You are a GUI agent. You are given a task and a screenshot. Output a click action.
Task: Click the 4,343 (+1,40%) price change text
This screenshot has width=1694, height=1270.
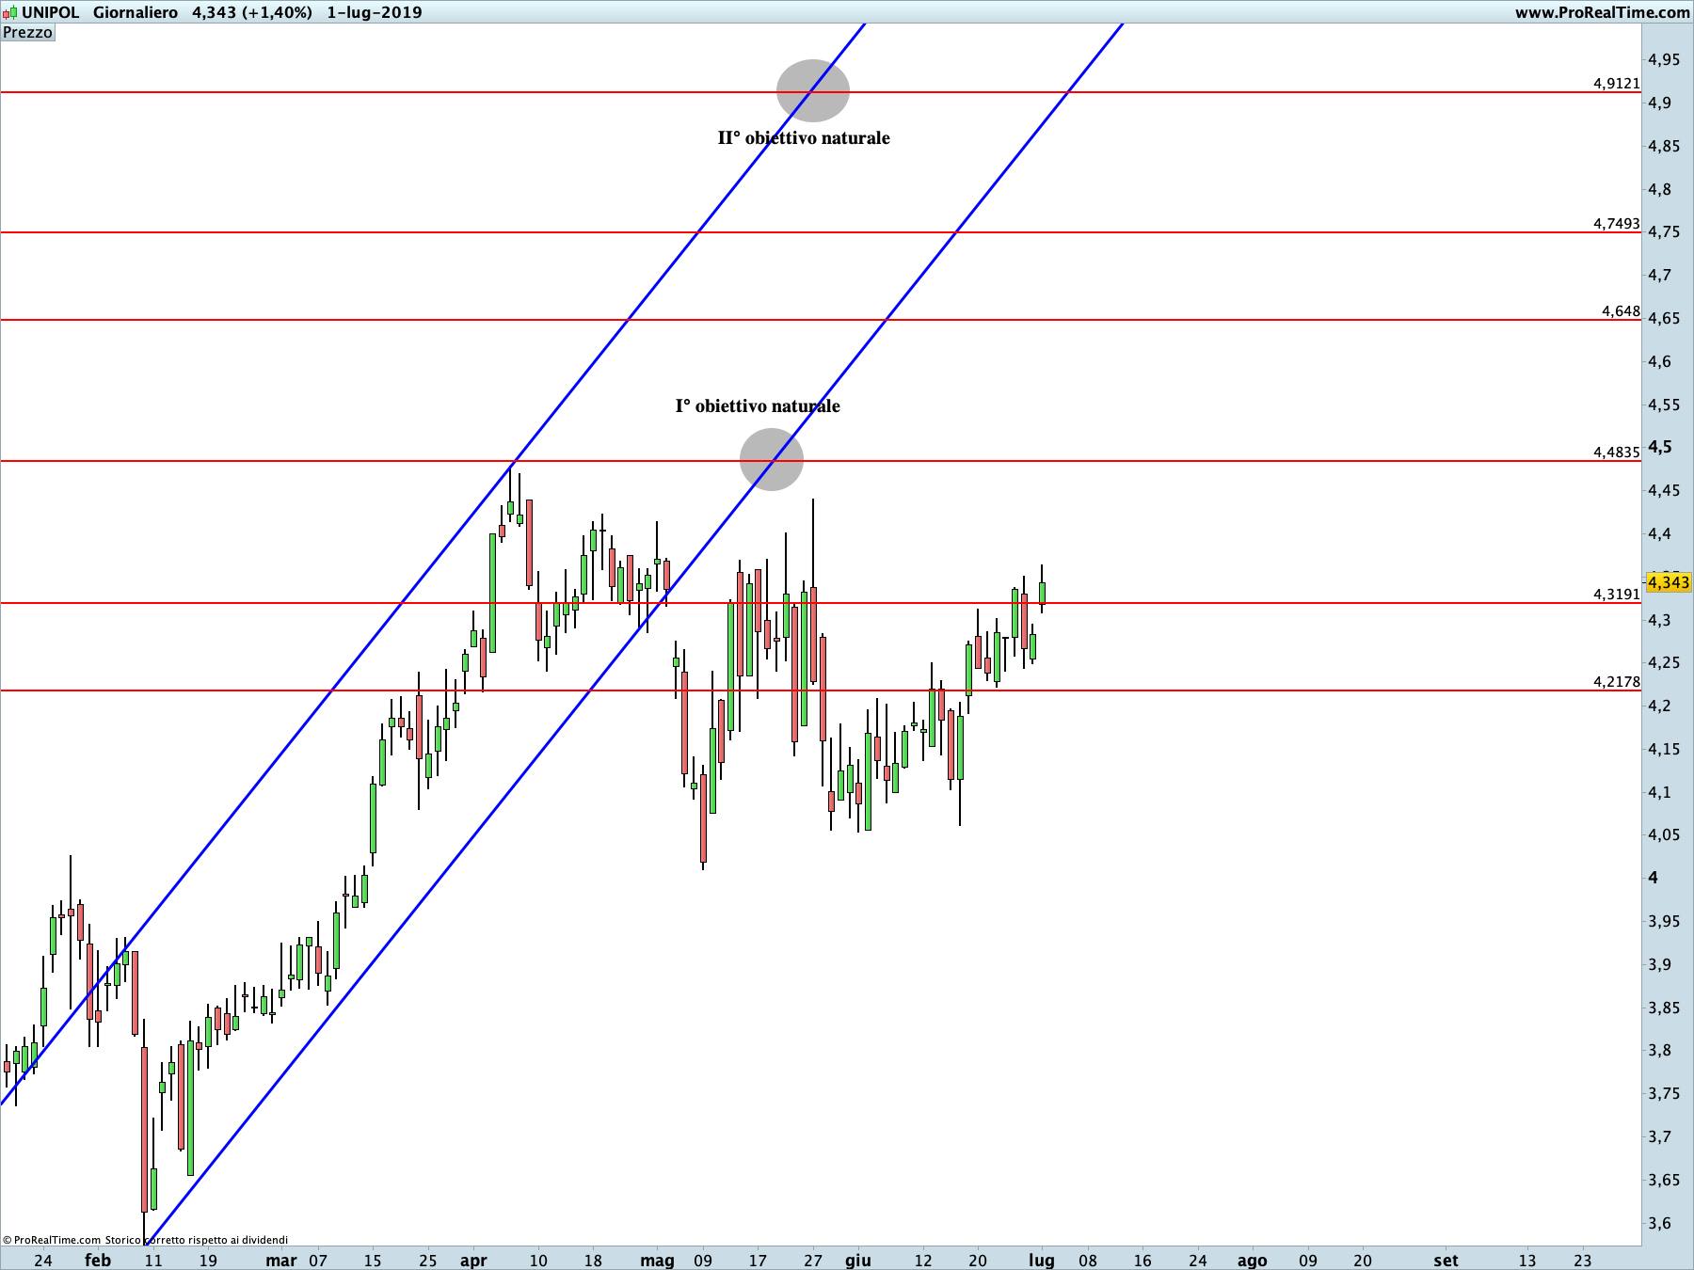[252, 12]
